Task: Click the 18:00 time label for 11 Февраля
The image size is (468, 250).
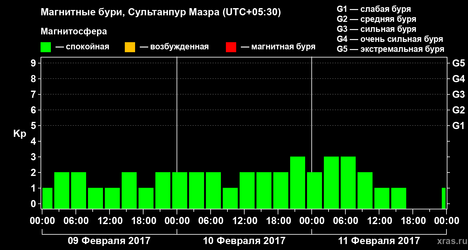Action: click(x=413, y=221)
